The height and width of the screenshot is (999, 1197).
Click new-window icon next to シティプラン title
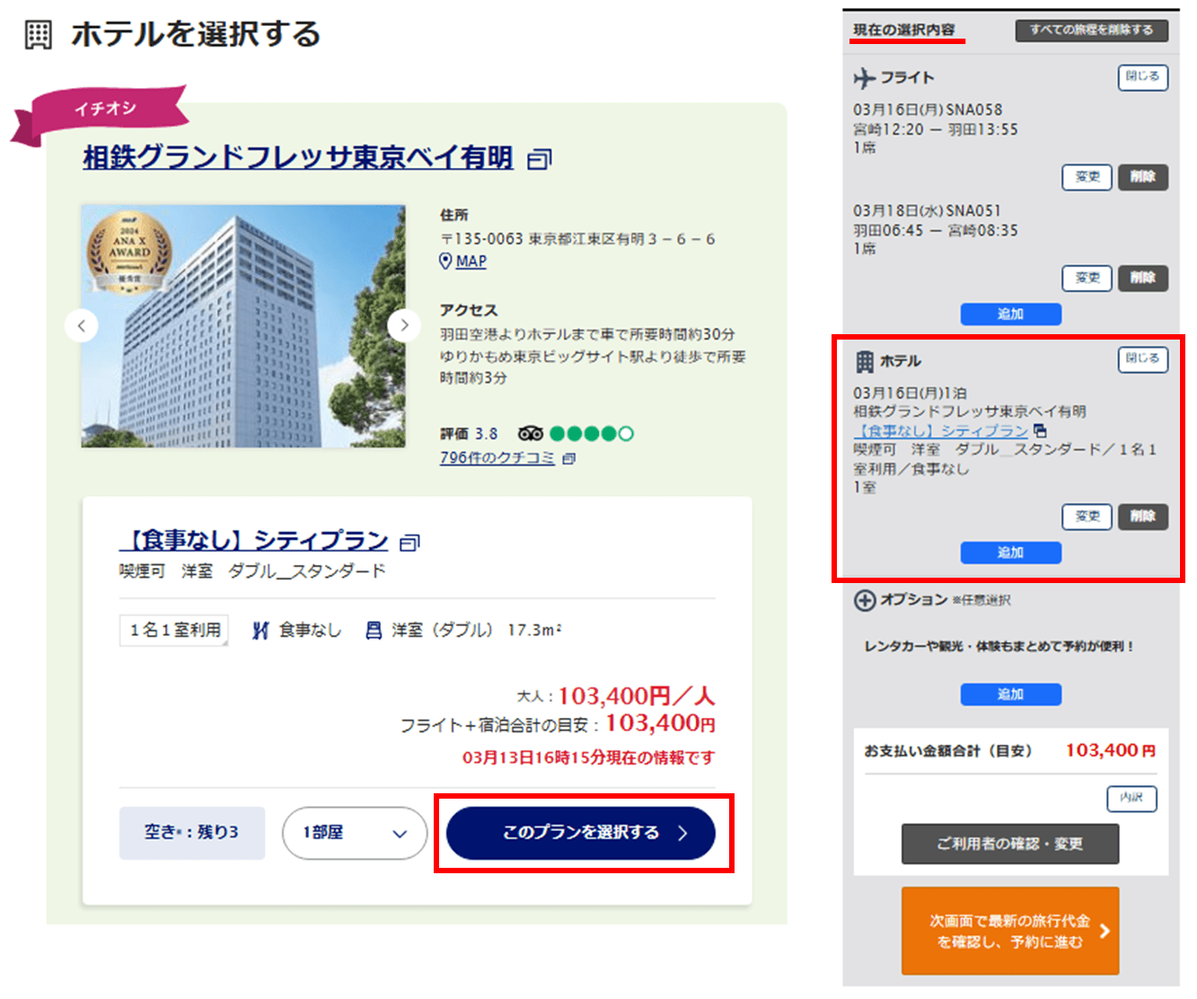click(x=409, y=543)
